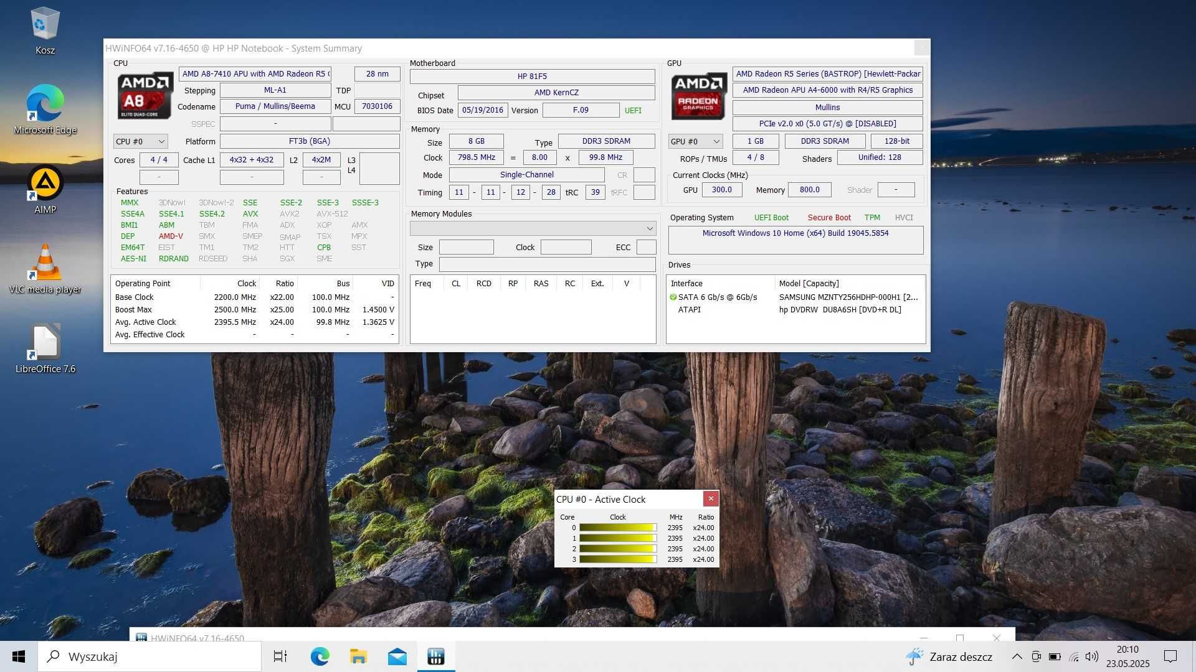Click the Unified: 128 shaders field
The image size is (1196, 672).
[880, 157]
